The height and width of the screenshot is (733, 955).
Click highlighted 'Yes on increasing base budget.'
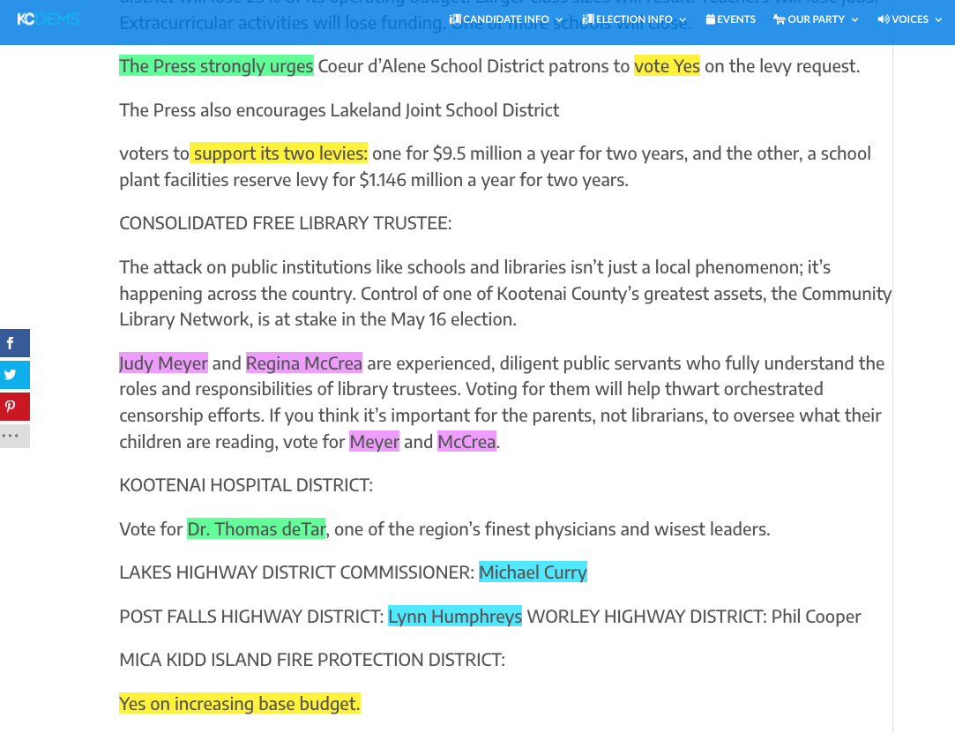[239, 704]
